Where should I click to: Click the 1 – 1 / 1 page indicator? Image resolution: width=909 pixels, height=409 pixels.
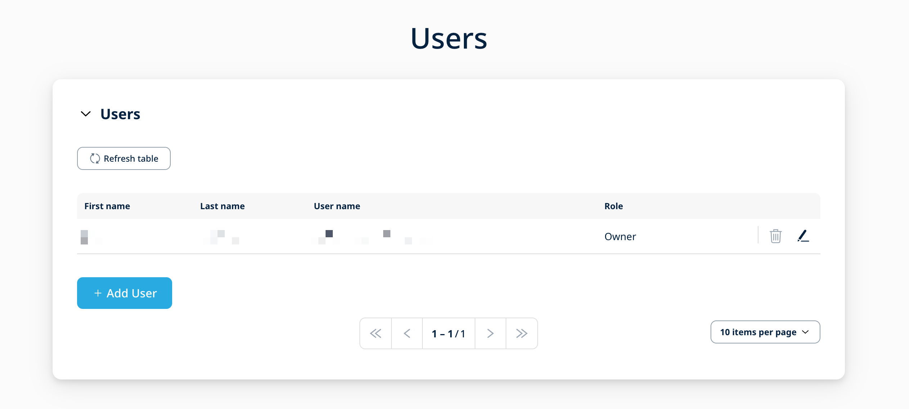pyautogui.click(x=448, y=333)
